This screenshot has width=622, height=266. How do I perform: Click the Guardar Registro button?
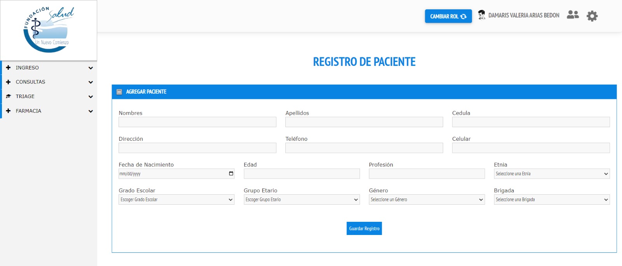pos(364,228)
